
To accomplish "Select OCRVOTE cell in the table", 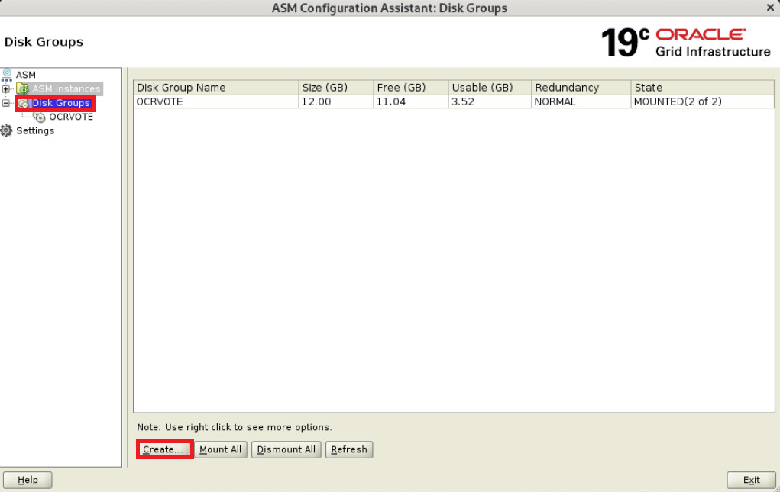I will click(216, 101).
